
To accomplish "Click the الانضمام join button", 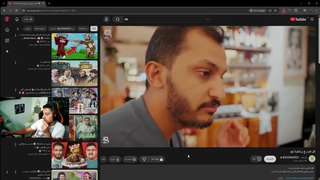I will (x=270, y=159).
